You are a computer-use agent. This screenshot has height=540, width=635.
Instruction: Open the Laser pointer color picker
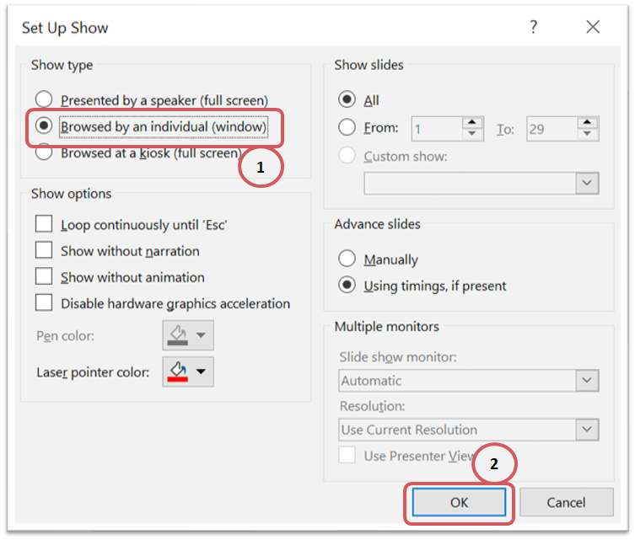coord(188,372)
